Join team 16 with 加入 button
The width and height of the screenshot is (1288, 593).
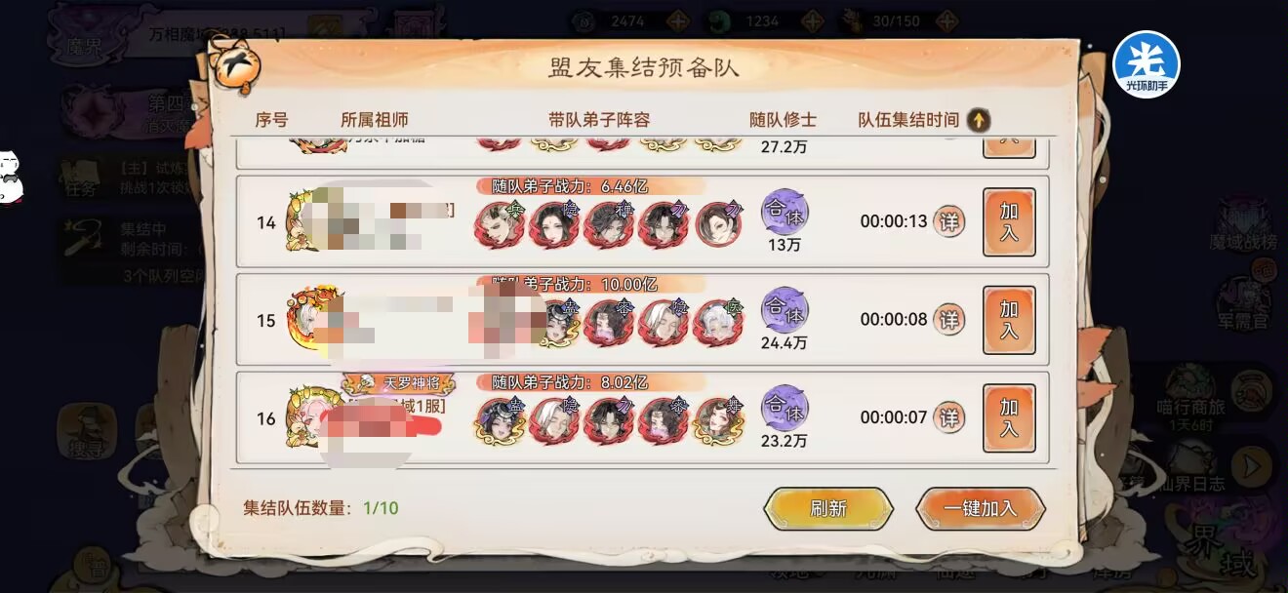coord(1009,418)
